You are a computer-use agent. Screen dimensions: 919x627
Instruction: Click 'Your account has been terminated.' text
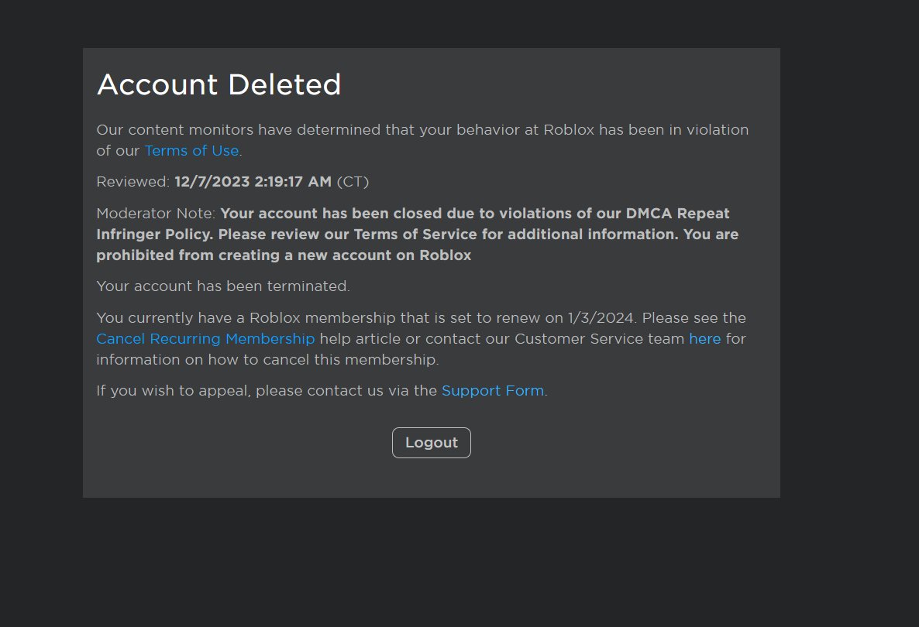pos(222,286)
